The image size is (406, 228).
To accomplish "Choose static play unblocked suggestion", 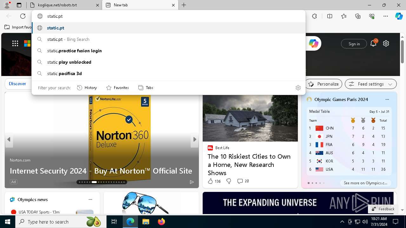I will (168, 62).
